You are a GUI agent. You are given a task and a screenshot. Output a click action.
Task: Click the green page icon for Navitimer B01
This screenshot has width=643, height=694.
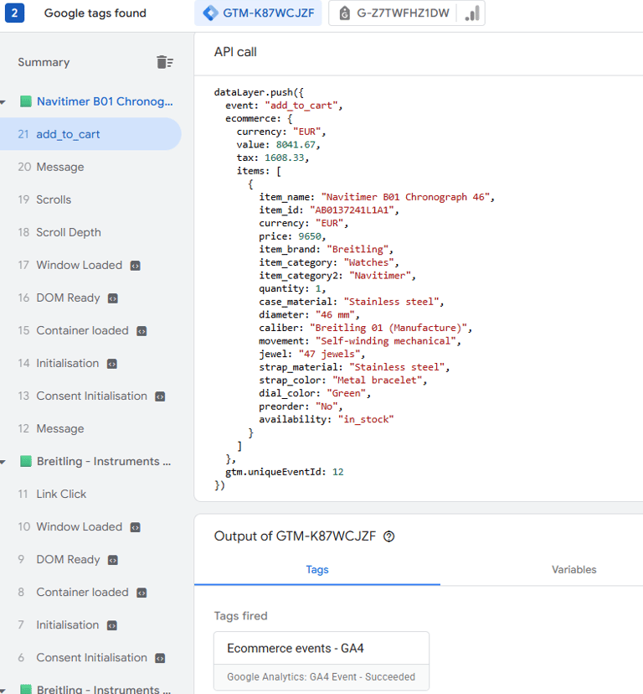pos(25,101)
